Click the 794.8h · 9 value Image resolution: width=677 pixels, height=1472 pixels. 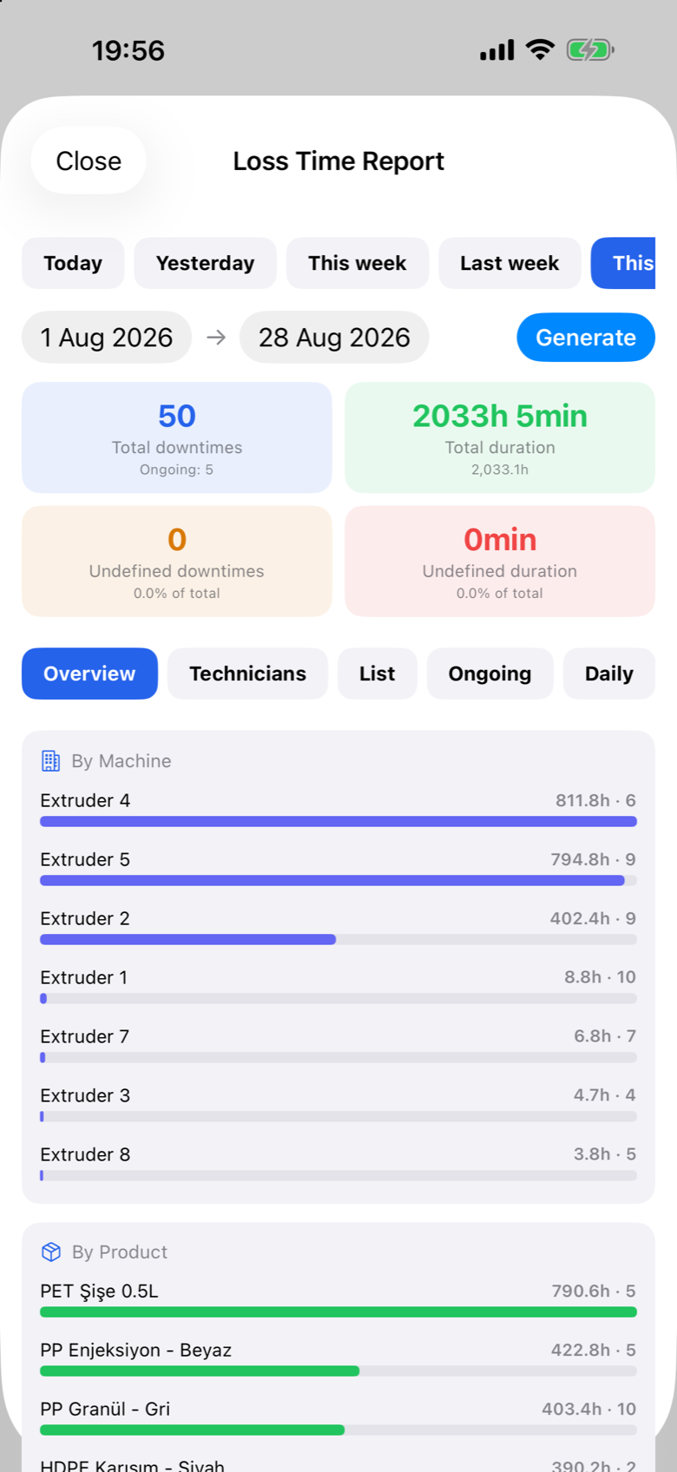[x=594, y=859]
